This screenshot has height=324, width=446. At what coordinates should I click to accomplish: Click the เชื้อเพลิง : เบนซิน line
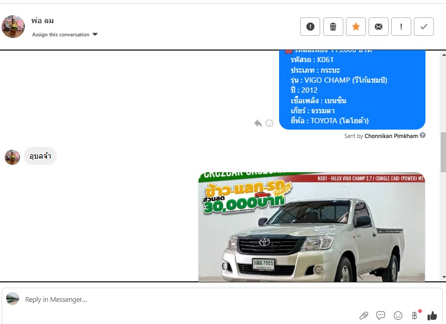click(x=318, y=101)
